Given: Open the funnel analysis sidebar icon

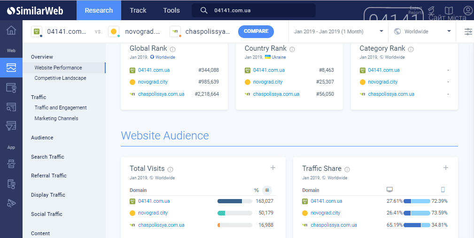Looking at the screenshot, I should click(x=11, y=126).
